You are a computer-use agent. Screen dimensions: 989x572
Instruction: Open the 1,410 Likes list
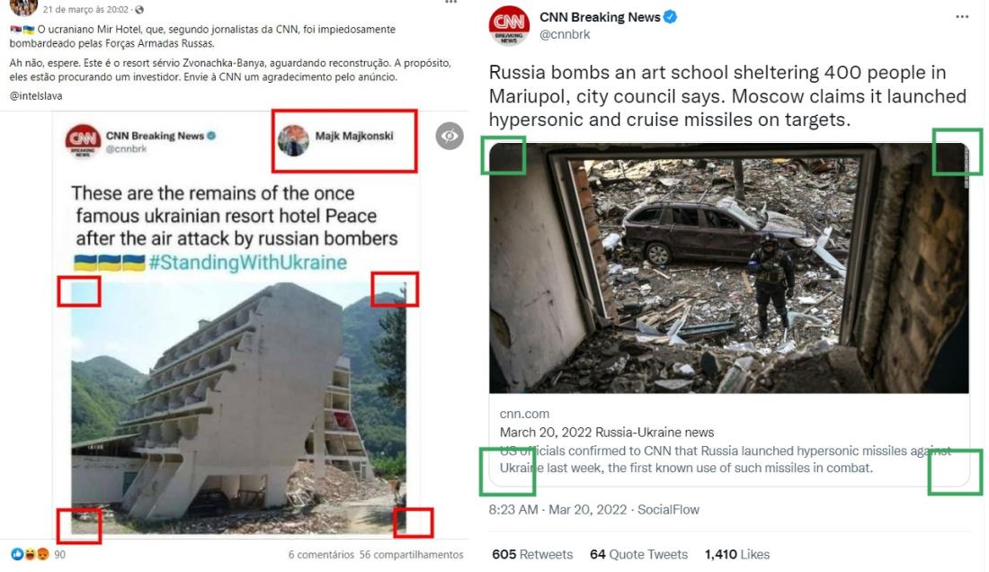point(736,554)
